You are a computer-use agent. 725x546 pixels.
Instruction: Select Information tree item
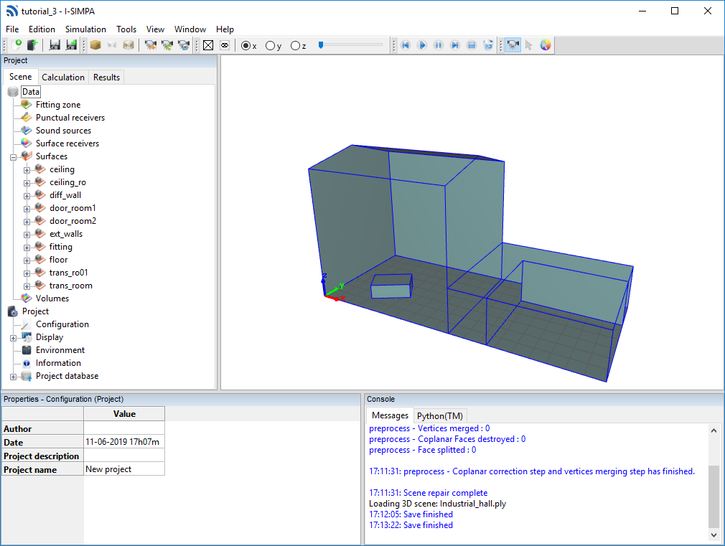tap(58, 363)
